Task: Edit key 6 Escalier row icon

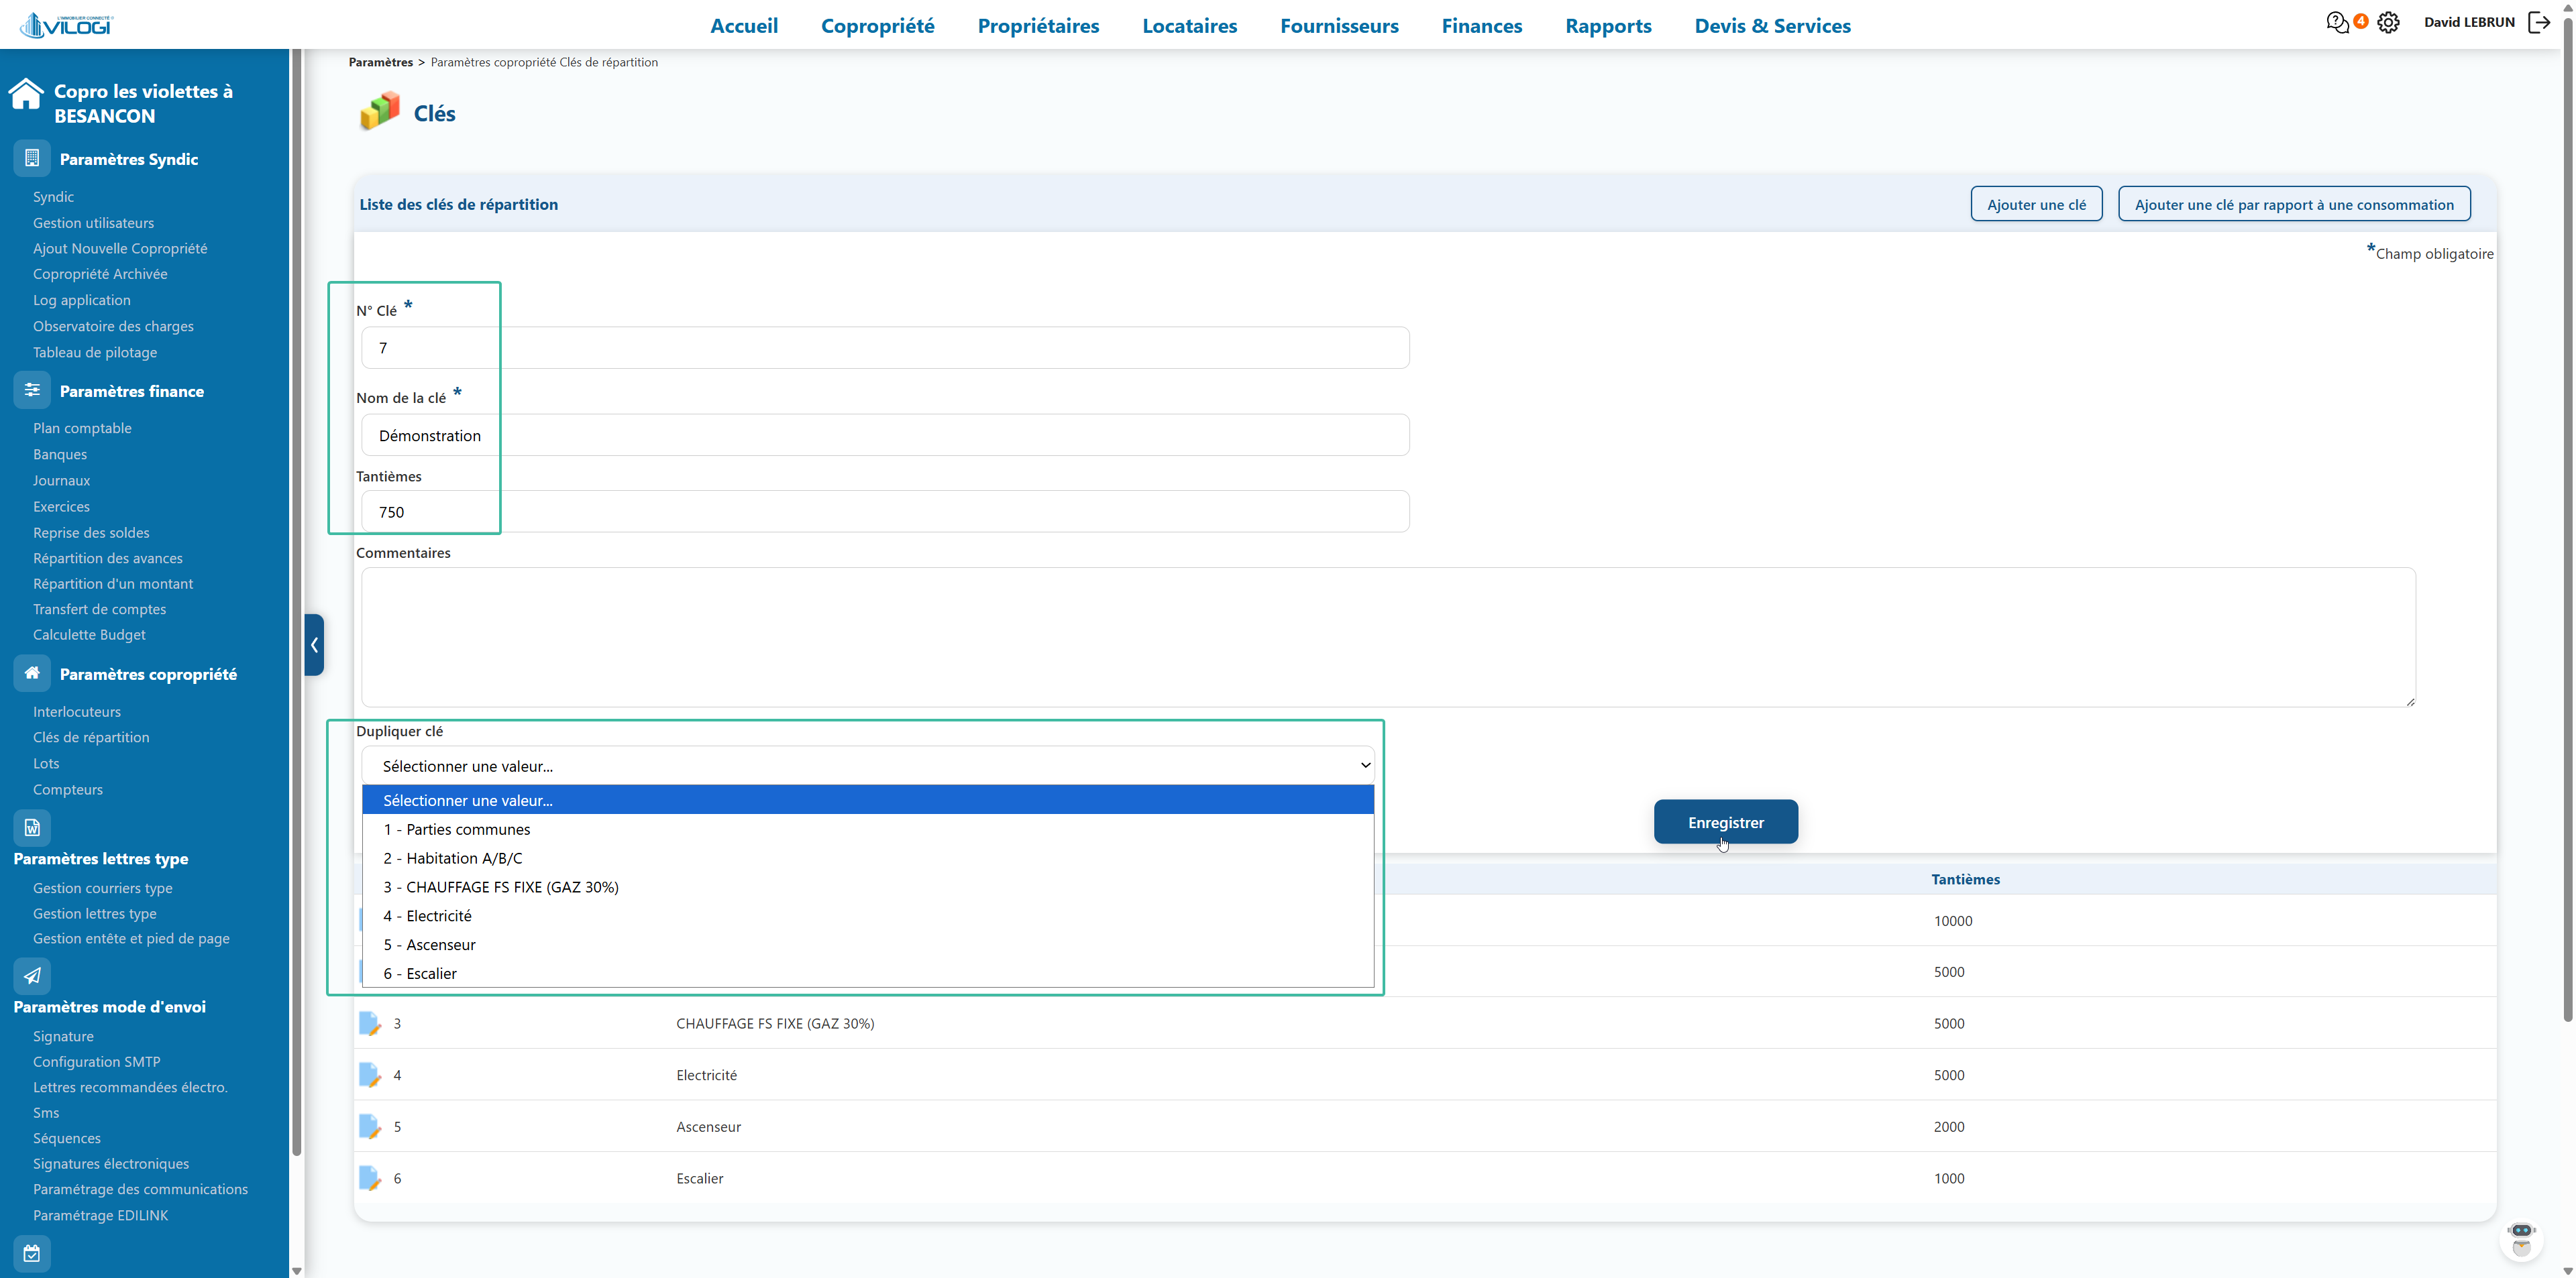Action: click(x=370, y=1178)
